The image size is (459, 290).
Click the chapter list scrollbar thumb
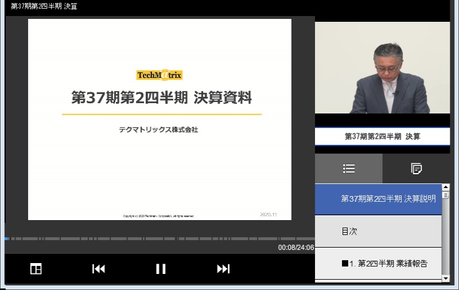tap(446, 195)
